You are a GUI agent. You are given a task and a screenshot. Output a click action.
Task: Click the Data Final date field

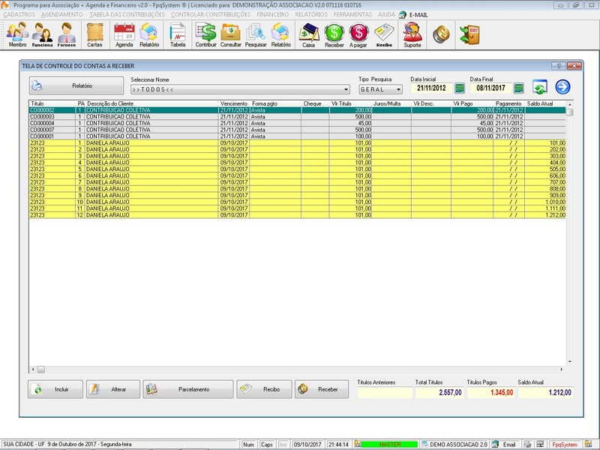(x=490, y=88)
